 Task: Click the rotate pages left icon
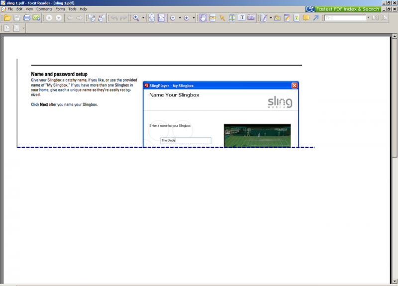point(101,18)
